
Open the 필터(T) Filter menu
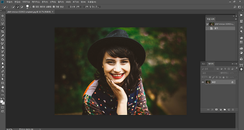click(x=61, y=2)
